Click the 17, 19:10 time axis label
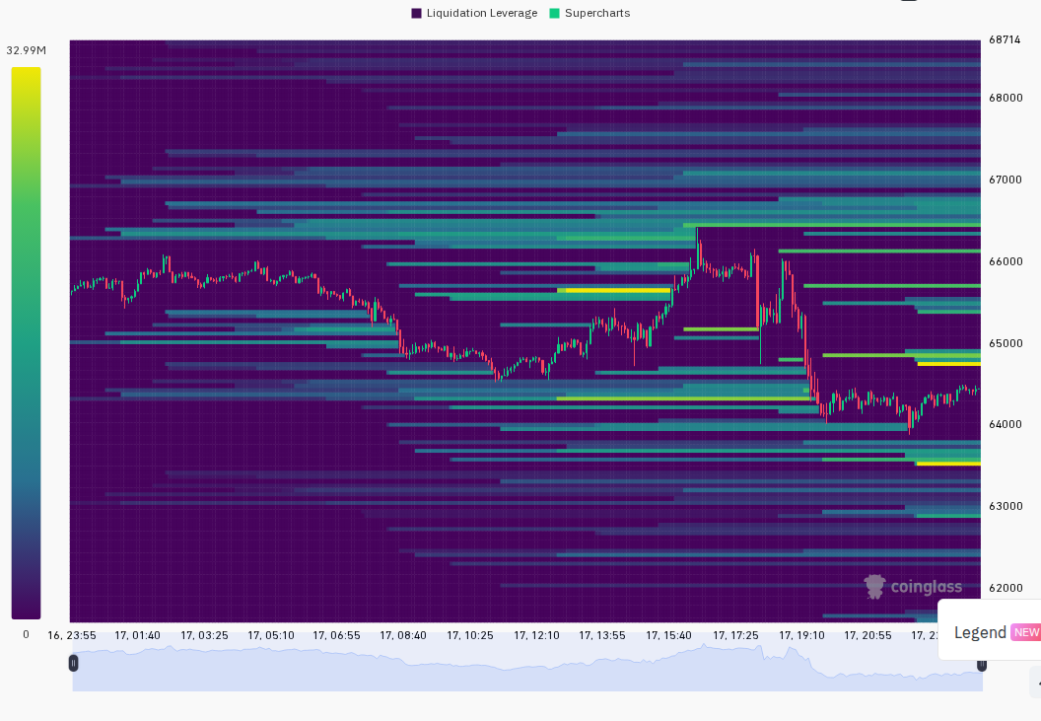The width and height of the screenshot is (1041, 721). 801,635
